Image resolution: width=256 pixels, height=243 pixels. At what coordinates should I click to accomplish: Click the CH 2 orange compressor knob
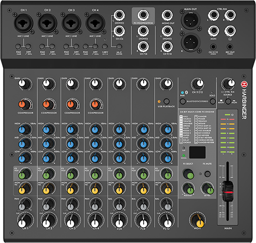coord(49,104)
